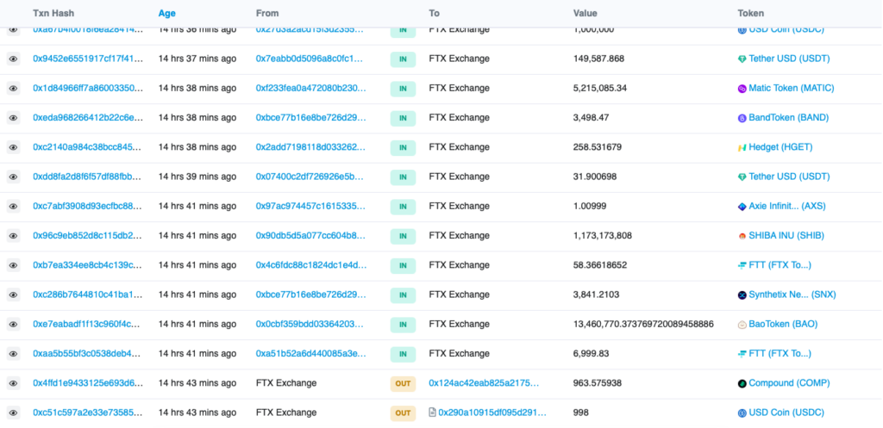Click the OUT badge in the 998 USDC row
The image size is (883, 428).
(x=403, y=412)
